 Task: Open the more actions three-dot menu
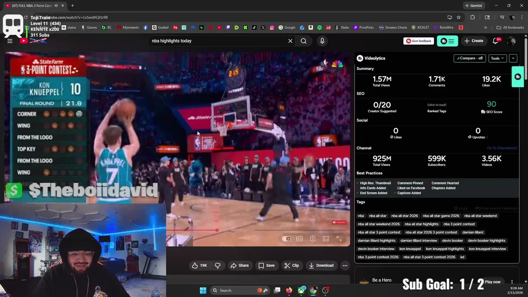pos(345,266)
